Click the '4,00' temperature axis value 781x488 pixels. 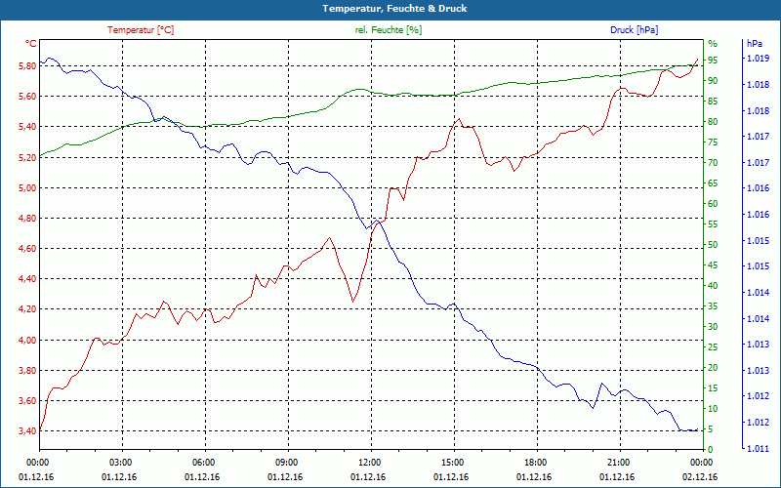tap(28, 341)
